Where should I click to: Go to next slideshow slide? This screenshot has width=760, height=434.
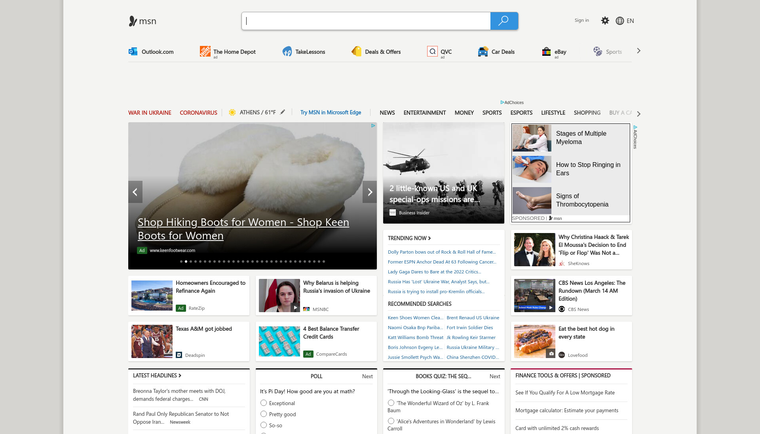(x=370, y=192)
